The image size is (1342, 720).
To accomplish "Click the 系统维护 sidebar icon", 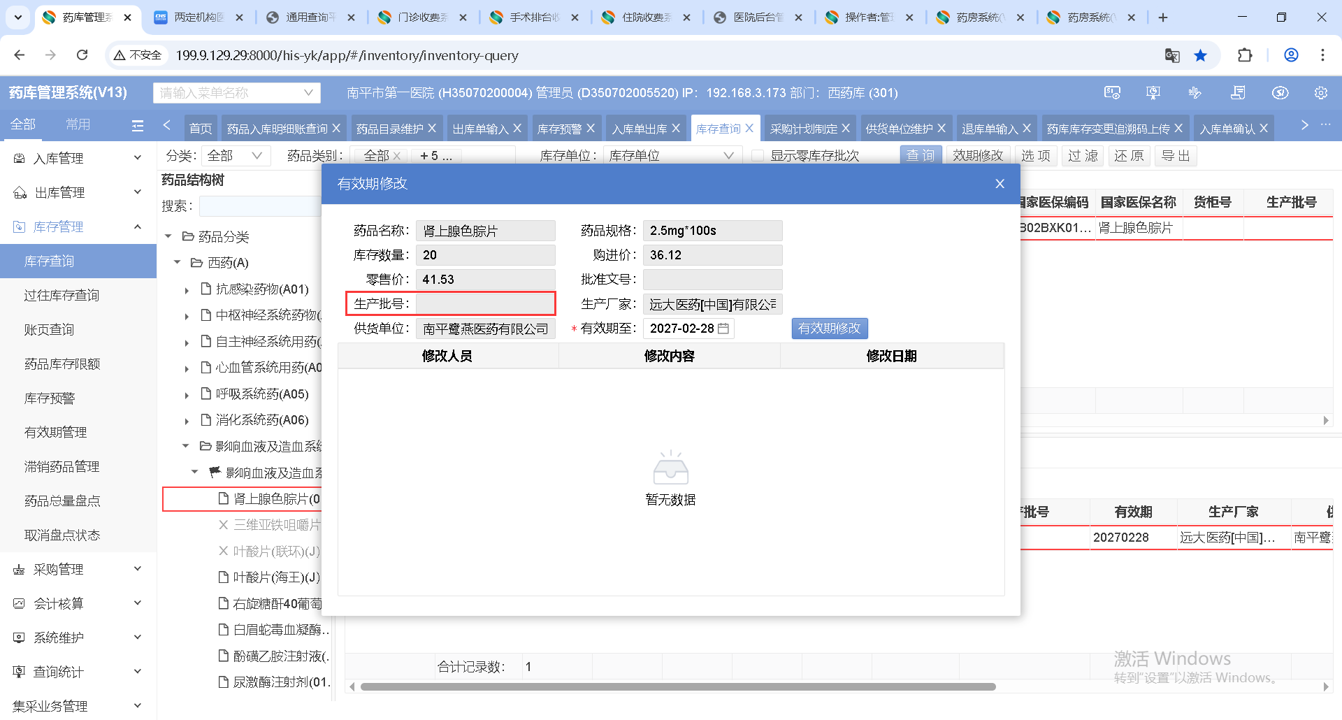I will click(20, 638).
